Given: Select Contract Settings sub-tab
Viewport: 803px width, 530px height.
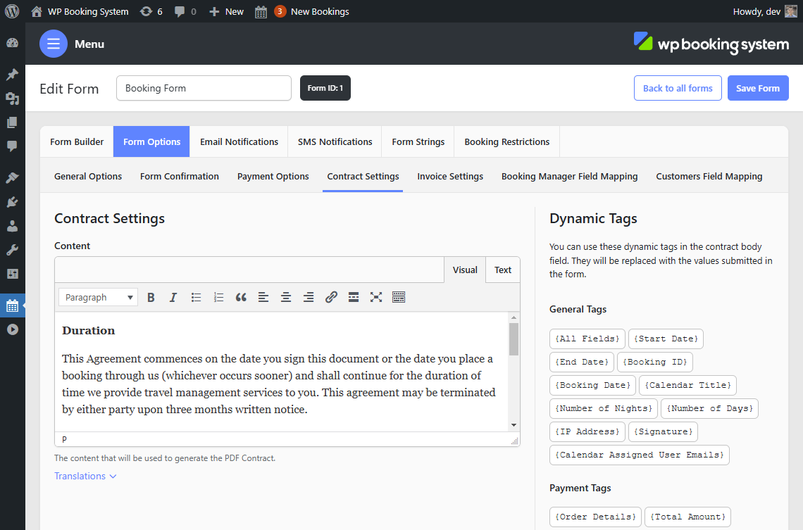Looking at the screenshot, I should click(x=363, y=176).
